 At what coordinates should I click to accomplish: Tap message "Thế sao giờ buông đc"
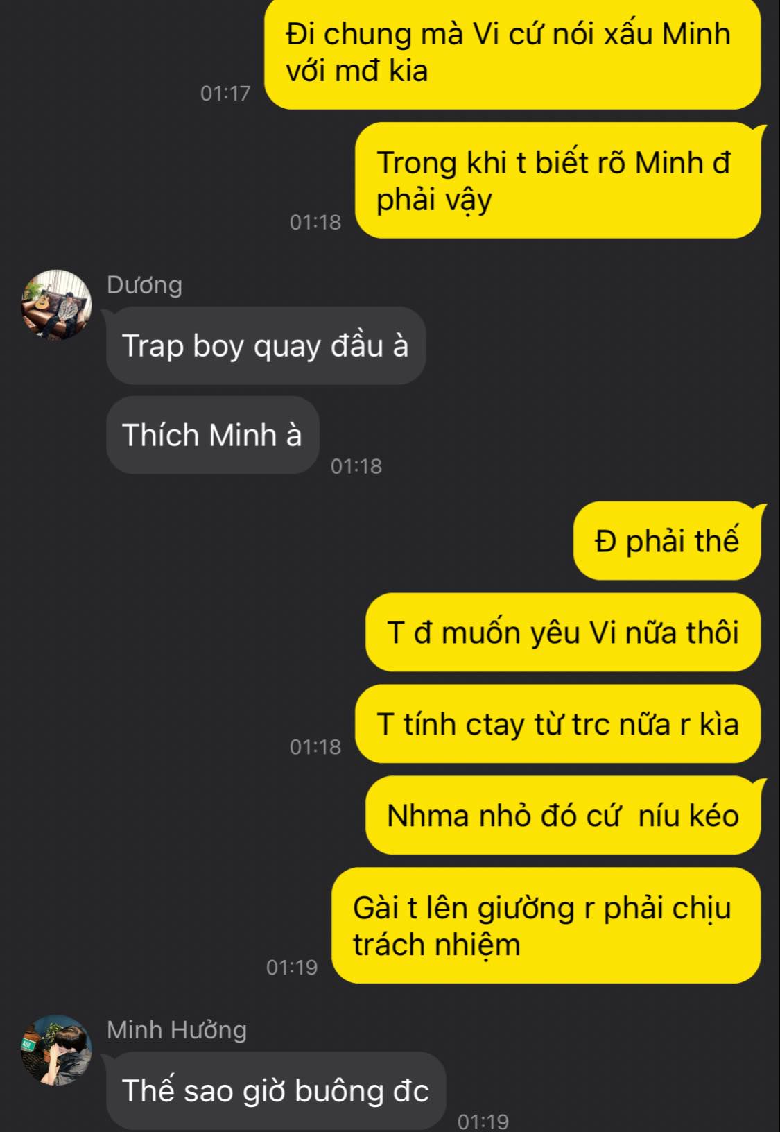[276, 1090]
